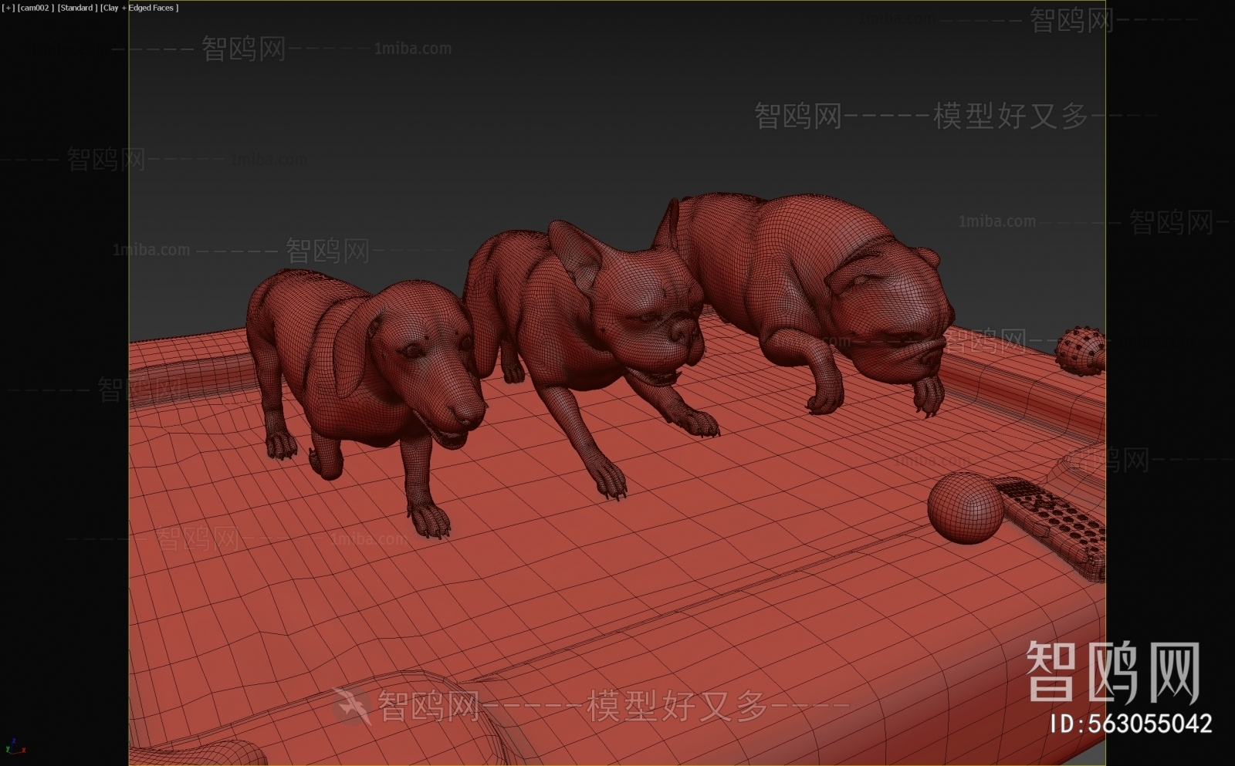The width and height of the screenshot is (1235, 766).
Task: Select the smooth ball next to the remote
Action: pyautogui.click(x=965, y=509)
